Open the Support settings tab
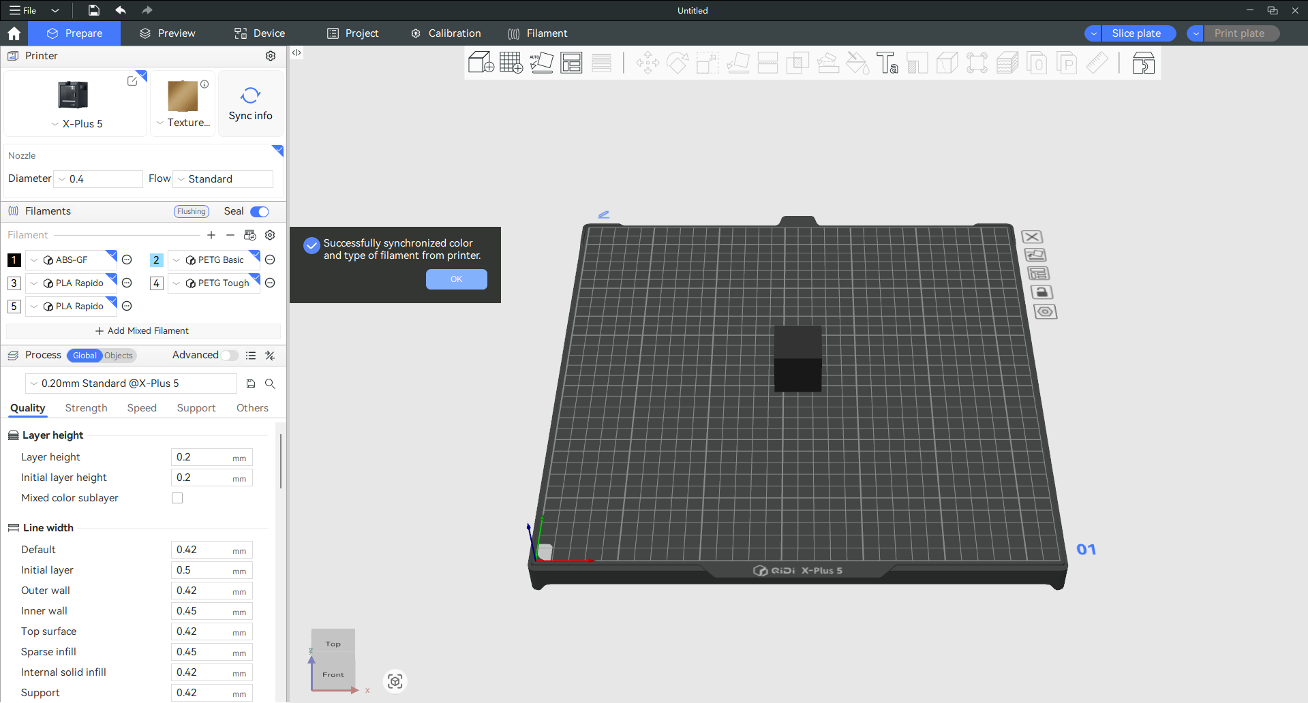This screenshot has height=703, width=1308. coord(196,408)
